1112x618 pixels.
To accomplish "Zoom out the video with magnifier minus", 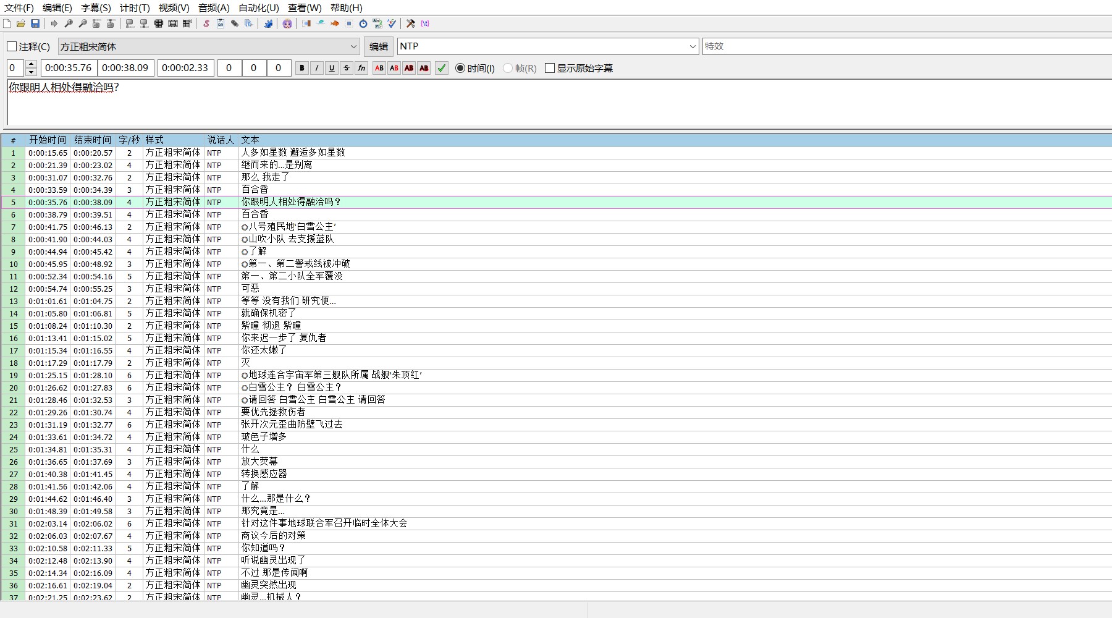I will (x=83, y=23).
